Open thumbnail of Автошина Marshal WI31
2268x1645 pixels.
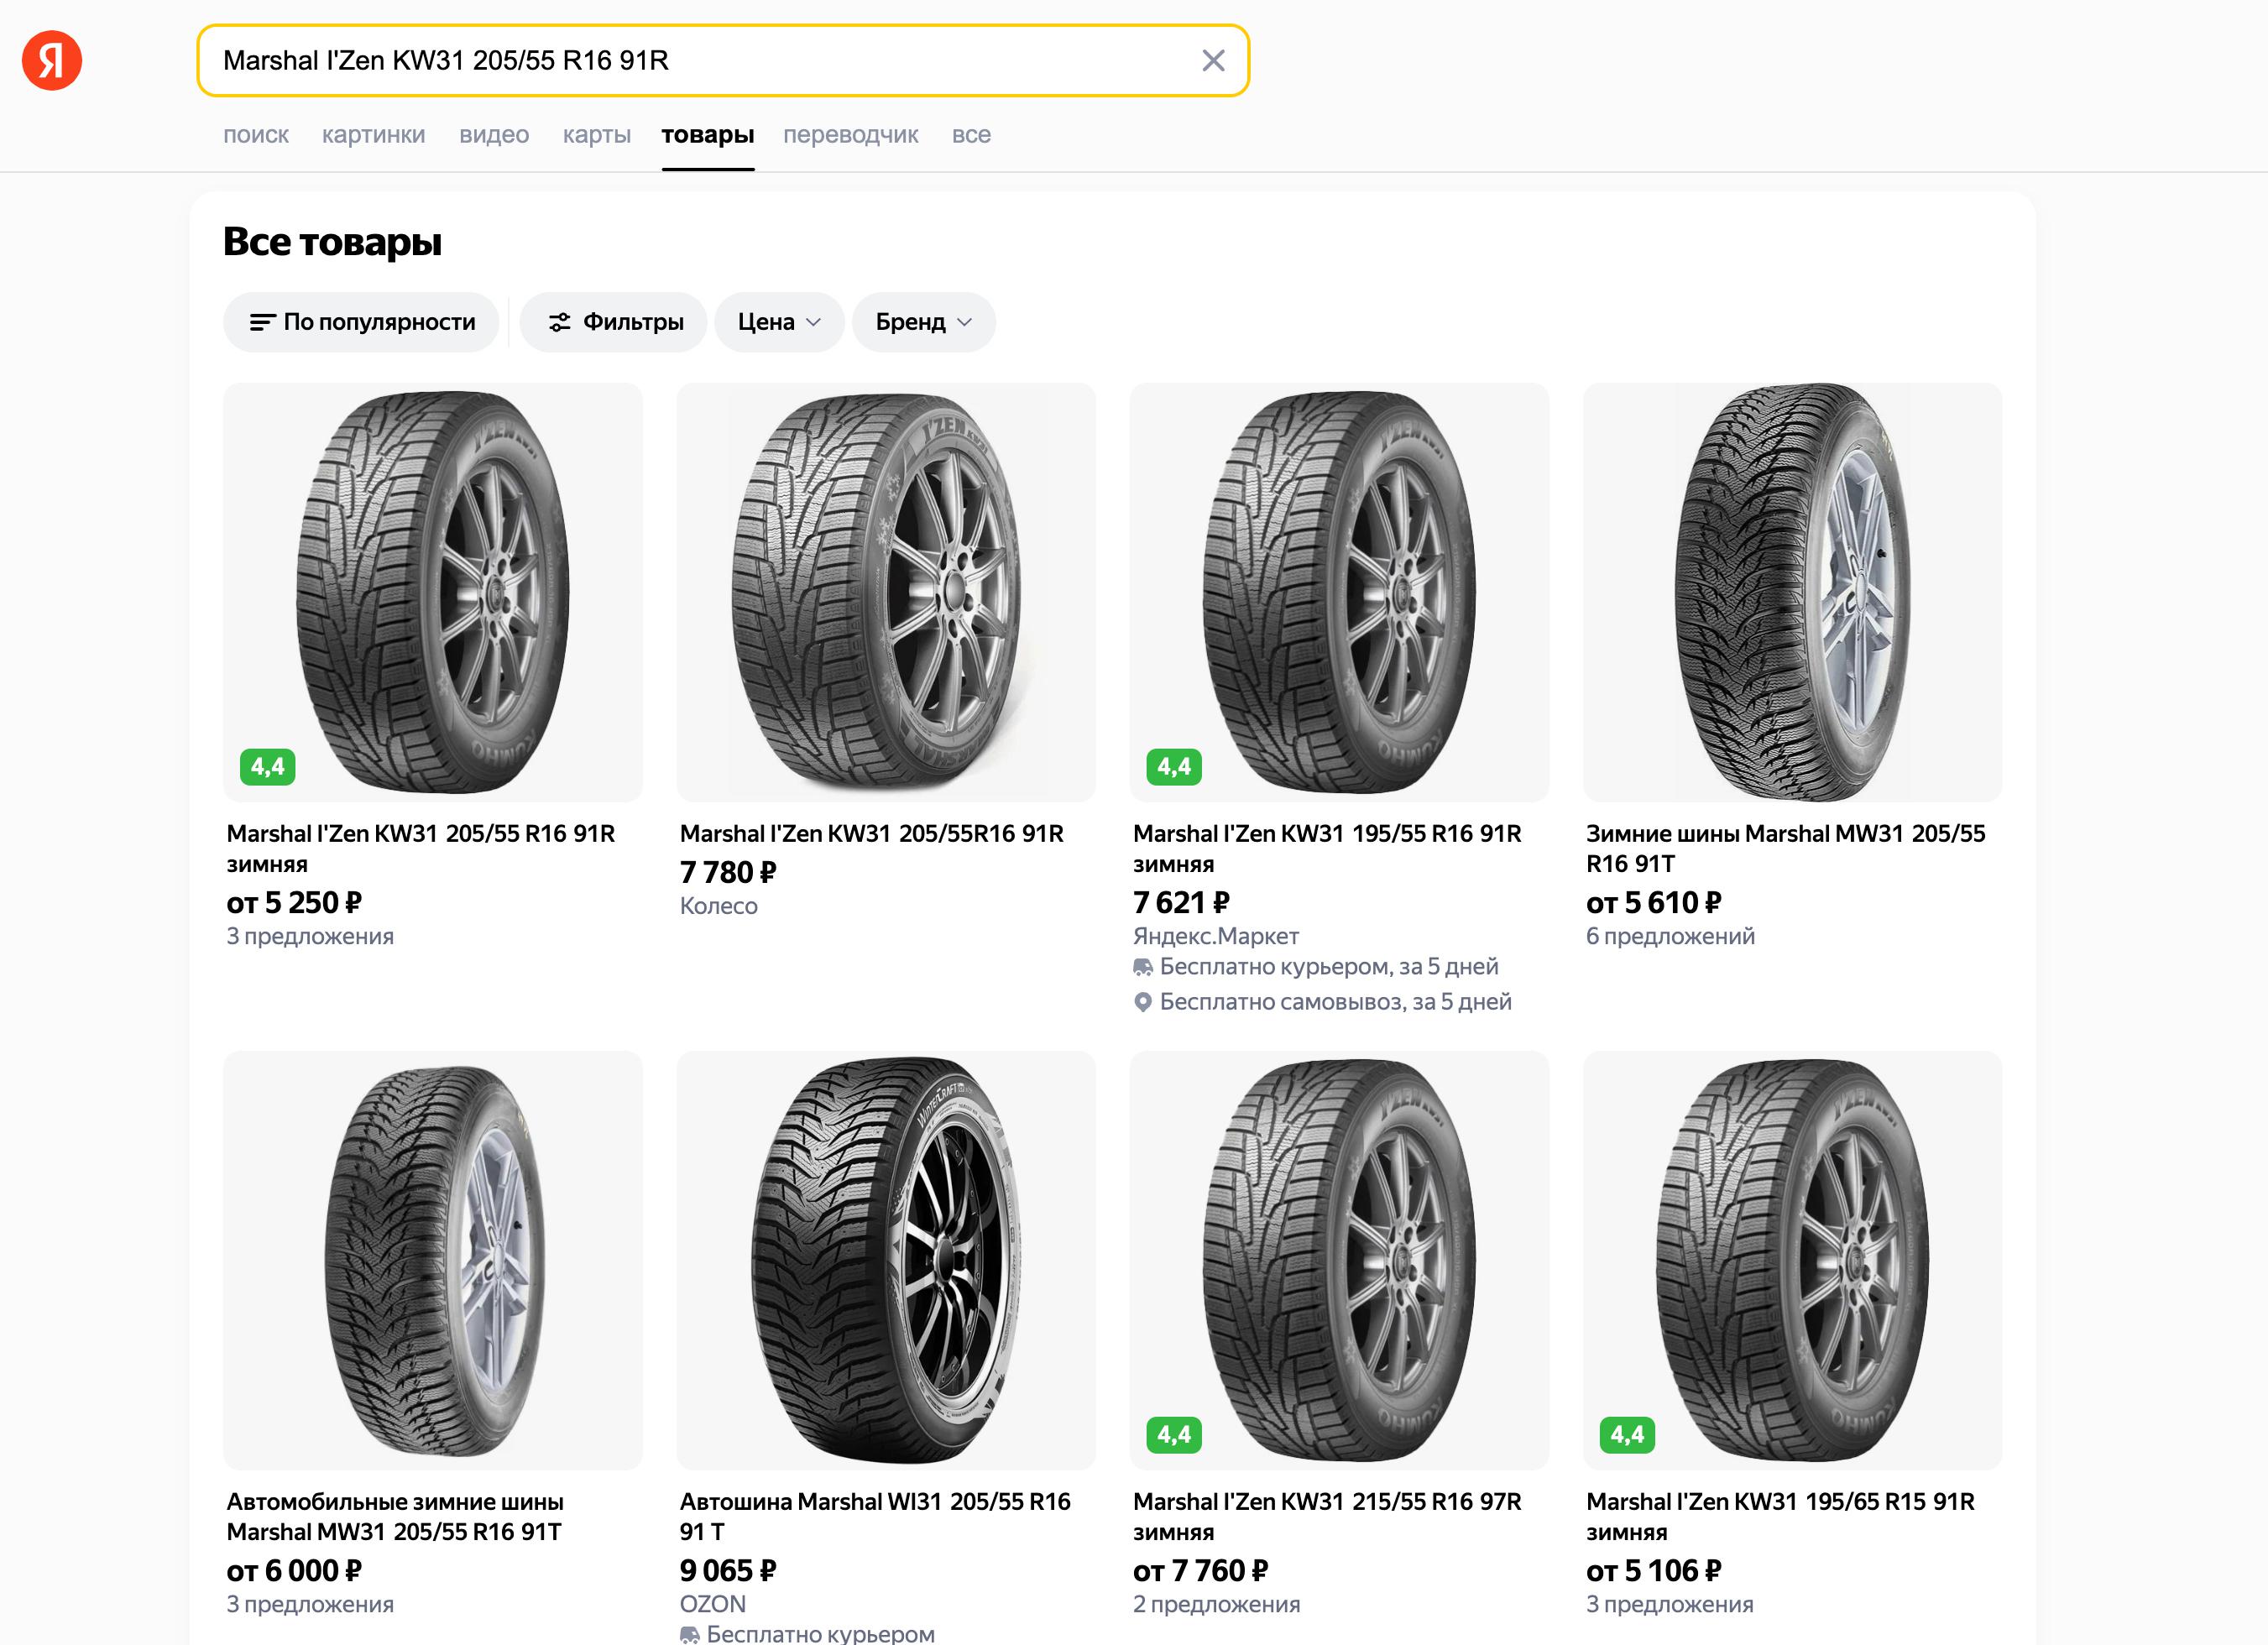[x=886, y=1260]
